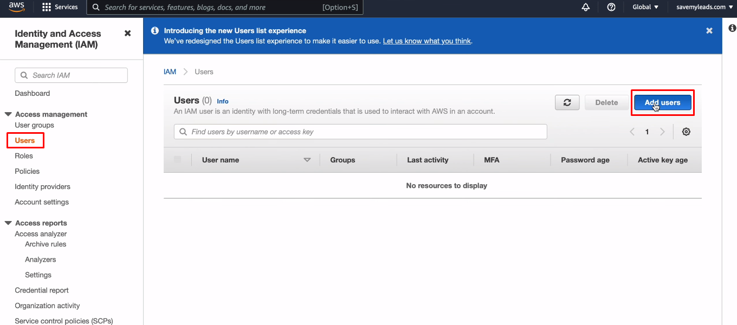Open Dashboard in the sidebar
Screen dimensions: 737x325
pyautogui.click(x=33, y=93)
